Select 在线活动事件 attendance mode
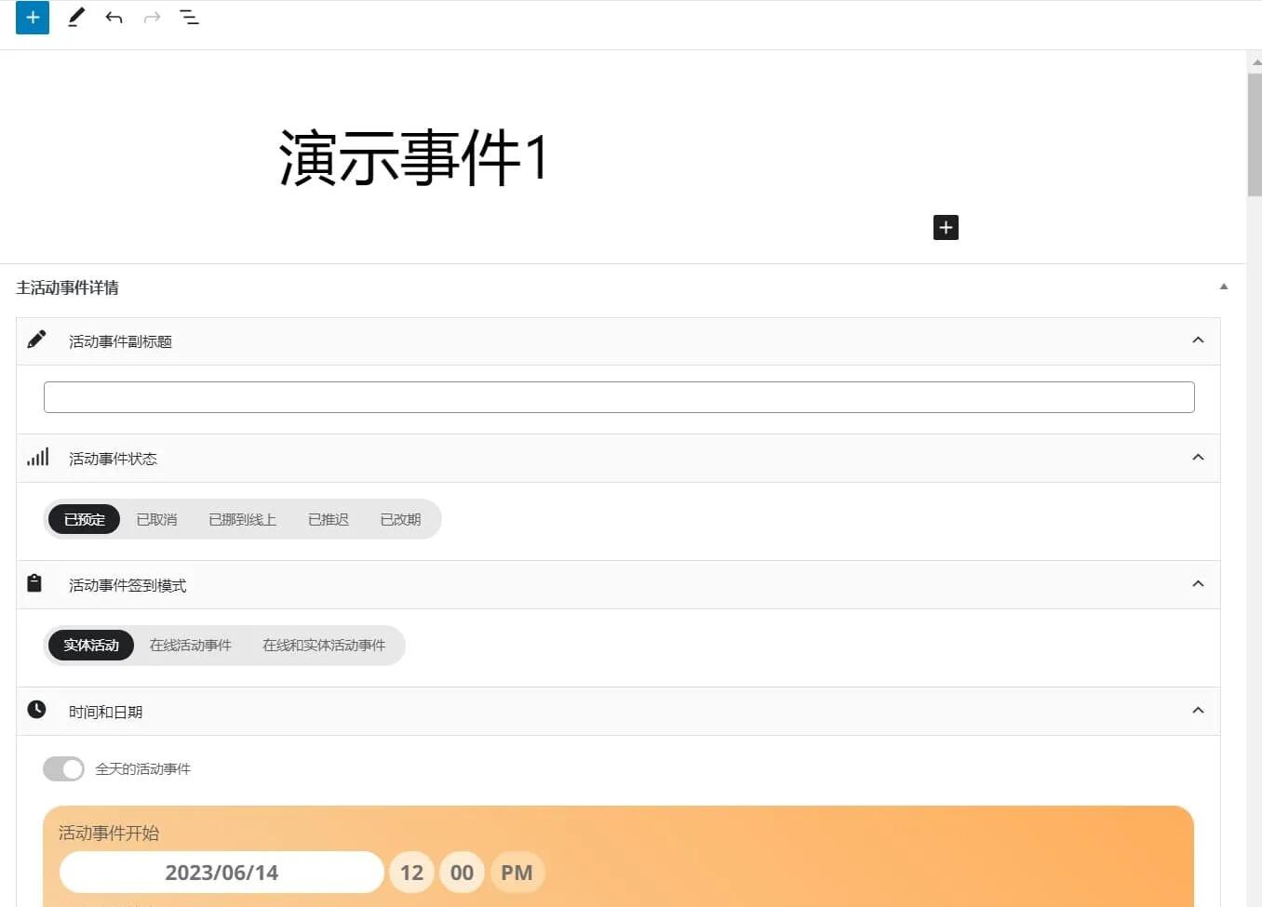Image resolution: width=1262 pixels, height=907 pixels. [x=190, y=646]
